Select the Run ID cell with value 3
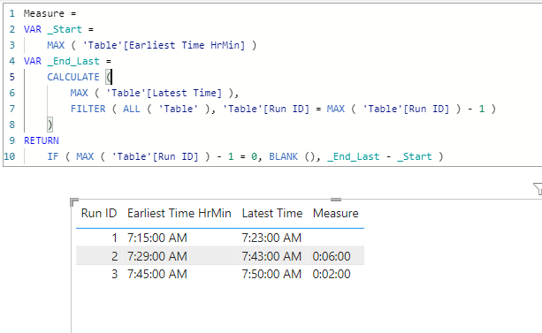The width and height of the screenshot is (542, 333). tap(114, 274)
